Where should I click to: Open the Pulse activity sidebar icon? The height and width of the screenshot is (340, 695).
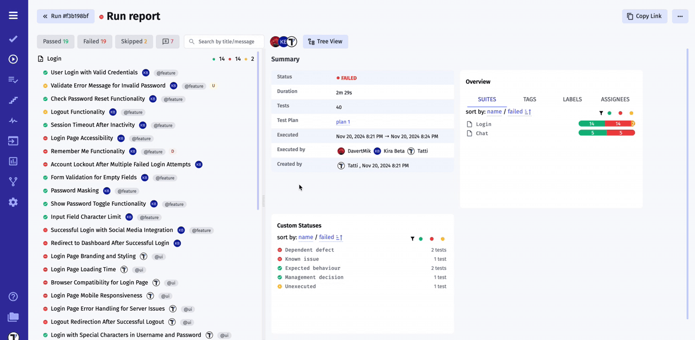coord(13,121)
